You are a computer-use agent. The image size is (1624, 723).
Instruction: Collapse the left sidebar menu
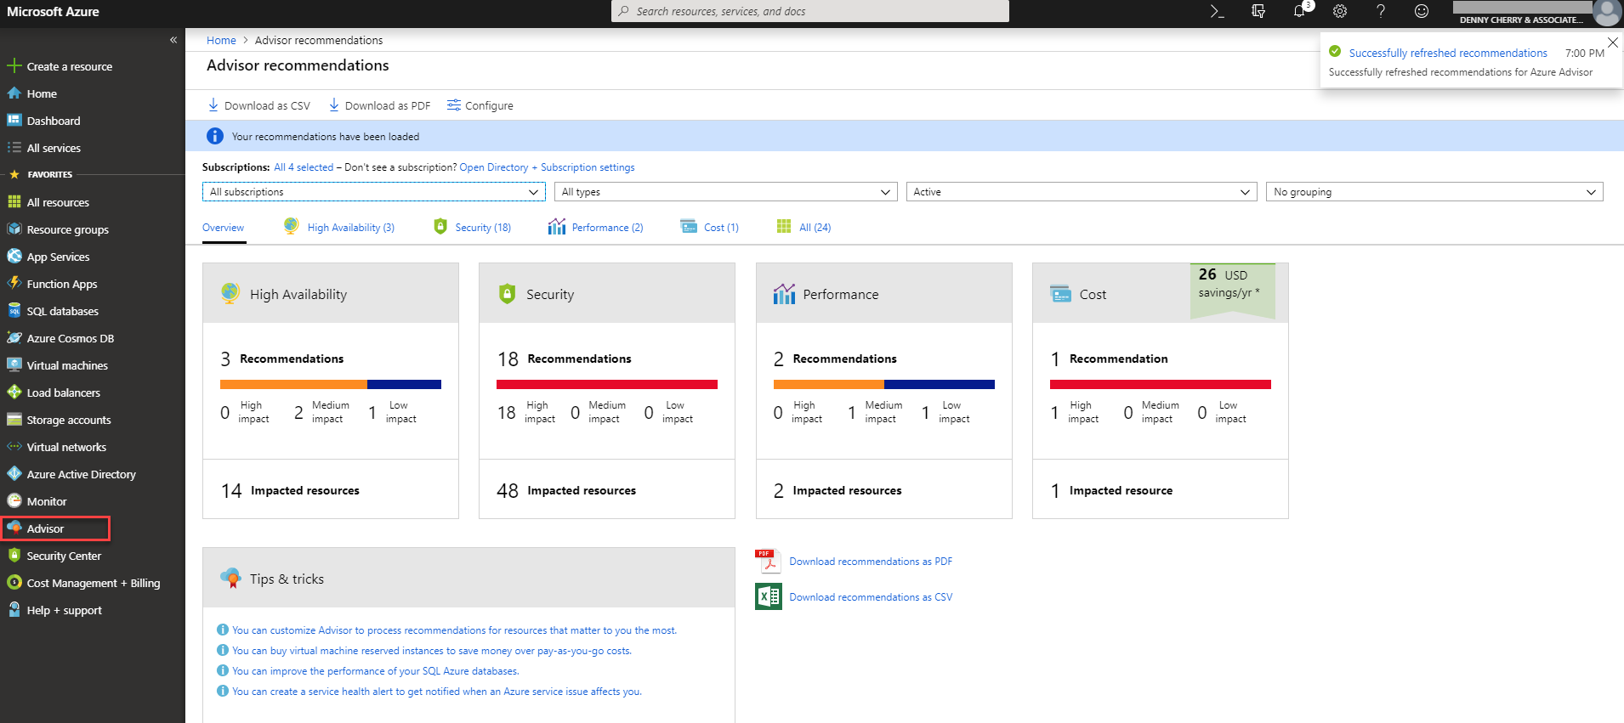coord(173,40)
